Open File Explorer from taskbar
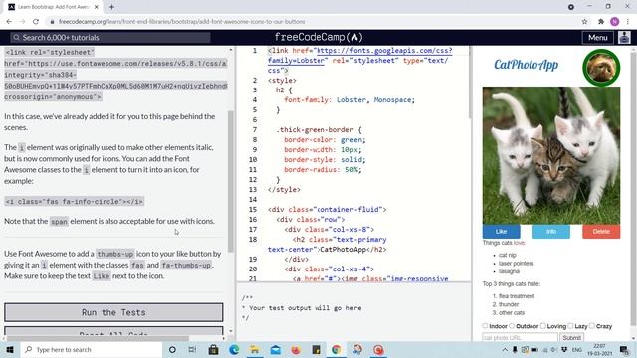637x358 pixels. (255, 349)
